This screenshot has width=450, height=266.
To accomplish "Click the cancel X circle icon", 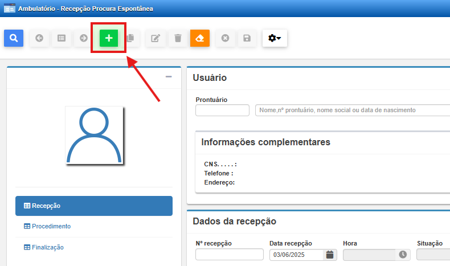I will pos(225,38).
